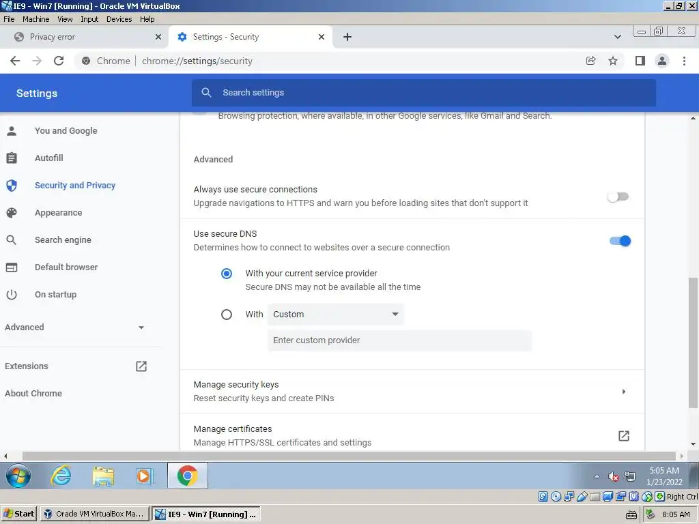Select Security and Privacy in sidebar
The image size is (699, 524).
point(75,186)
